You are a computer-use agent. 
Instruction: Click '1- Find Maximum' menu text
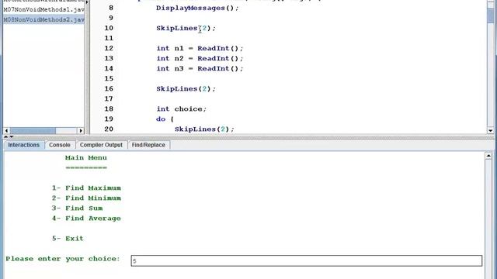pos(86,188)
